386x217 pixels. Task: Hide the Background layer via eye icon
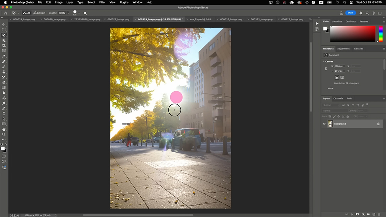pos(325,124)
